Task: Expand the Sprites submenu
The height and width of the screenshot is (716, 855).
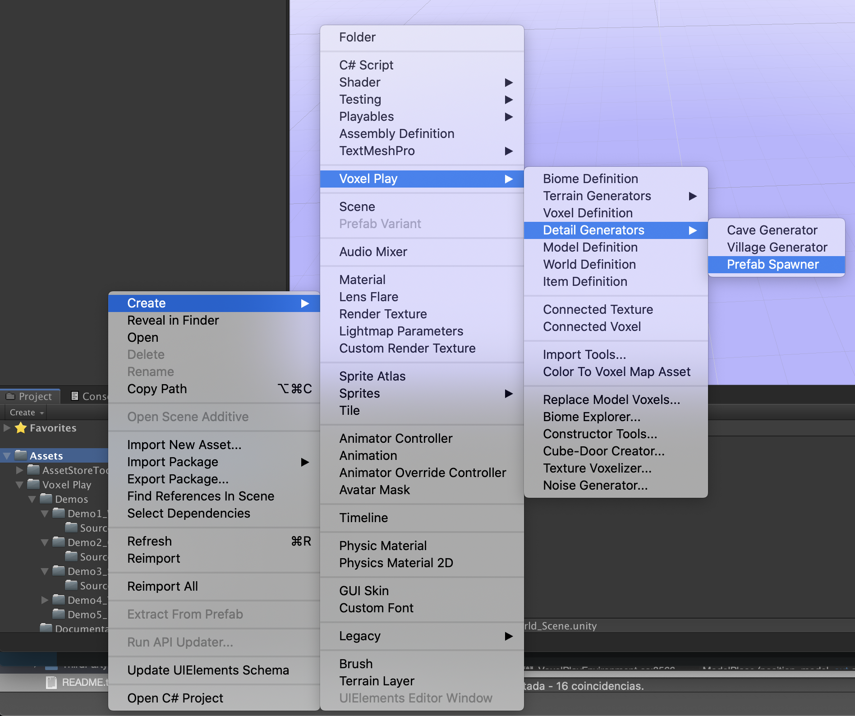Action: point(422,394)
